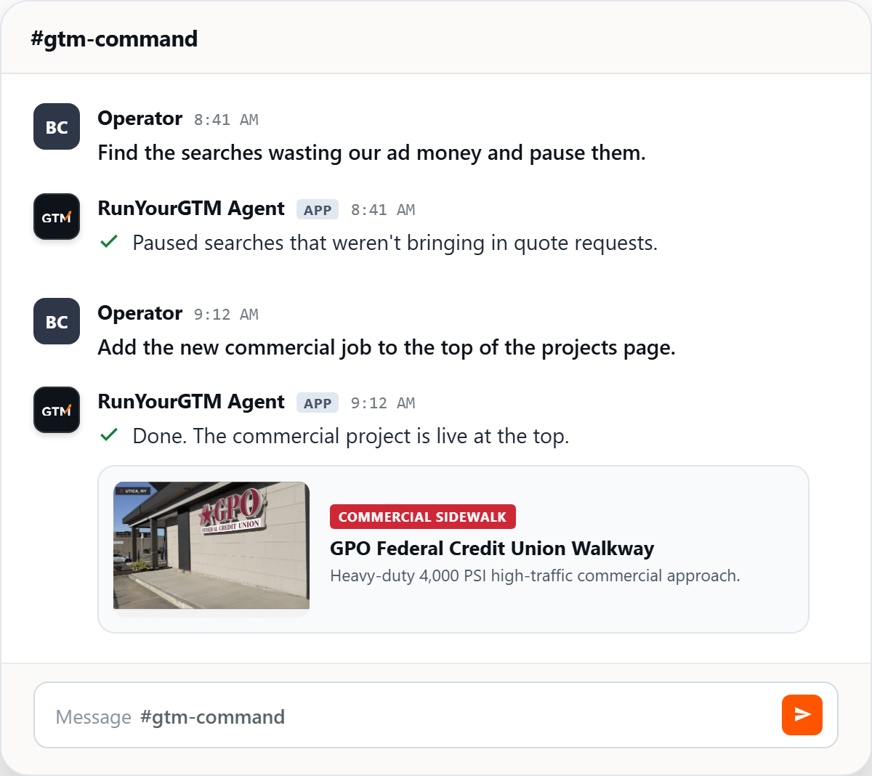Click 'Find the searches wasting our ad money' message

[x=372, y=153]
